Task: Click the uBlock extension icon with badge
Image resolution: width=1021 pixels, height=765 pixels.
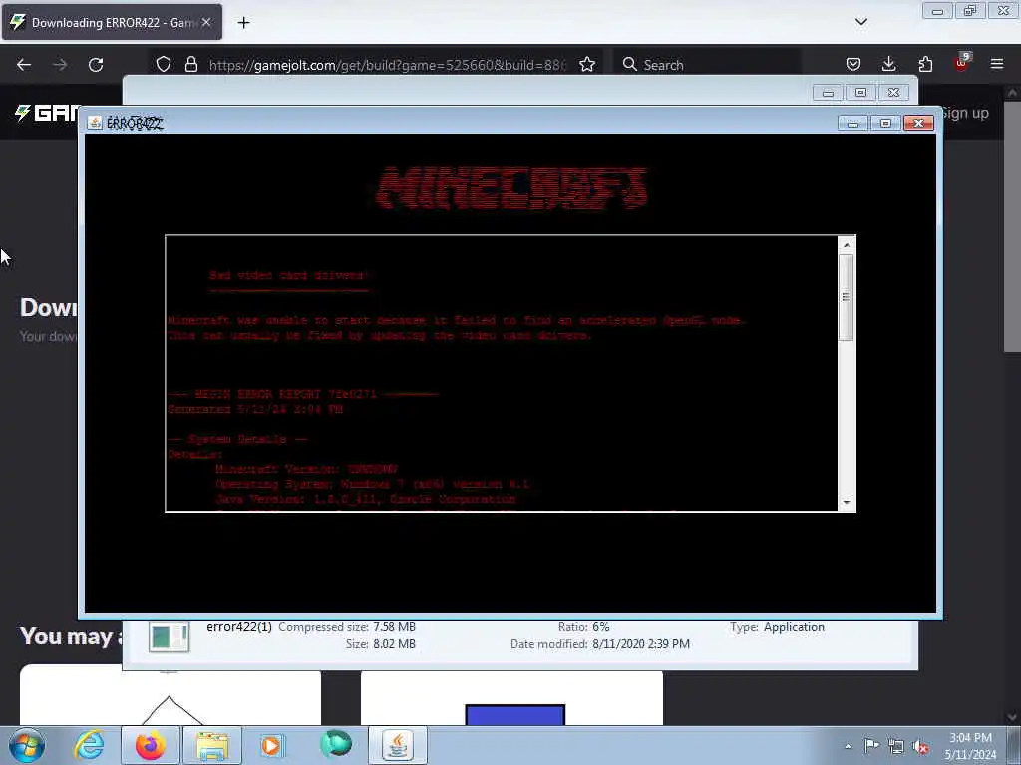Action: point(962,63)
